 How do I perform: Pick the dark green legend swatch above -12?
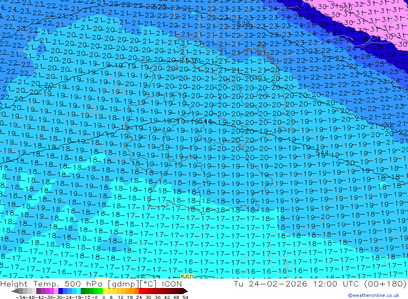tap(83, 291)
